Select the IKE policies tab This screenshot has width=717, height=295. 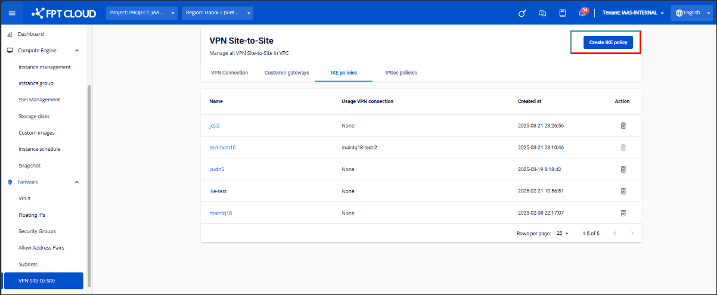click(344, 73)
